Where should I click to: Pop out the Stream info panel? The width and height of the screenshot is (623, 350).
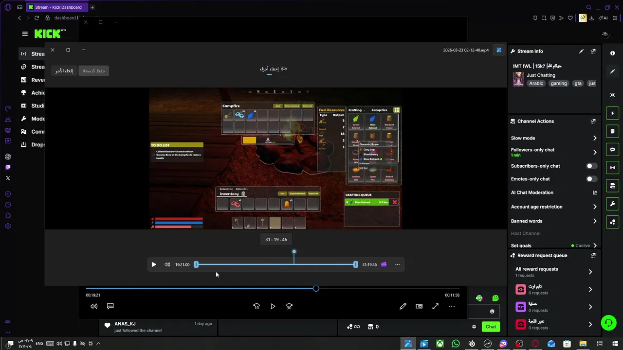593,51
